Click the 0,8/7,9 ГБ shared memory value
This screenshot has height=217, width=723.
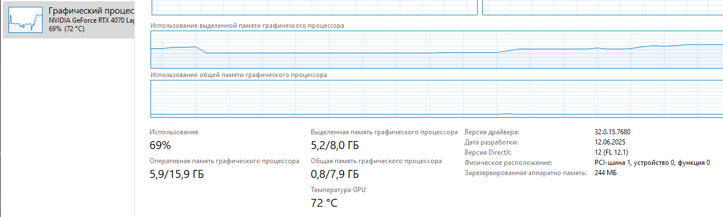click(335, 174)
